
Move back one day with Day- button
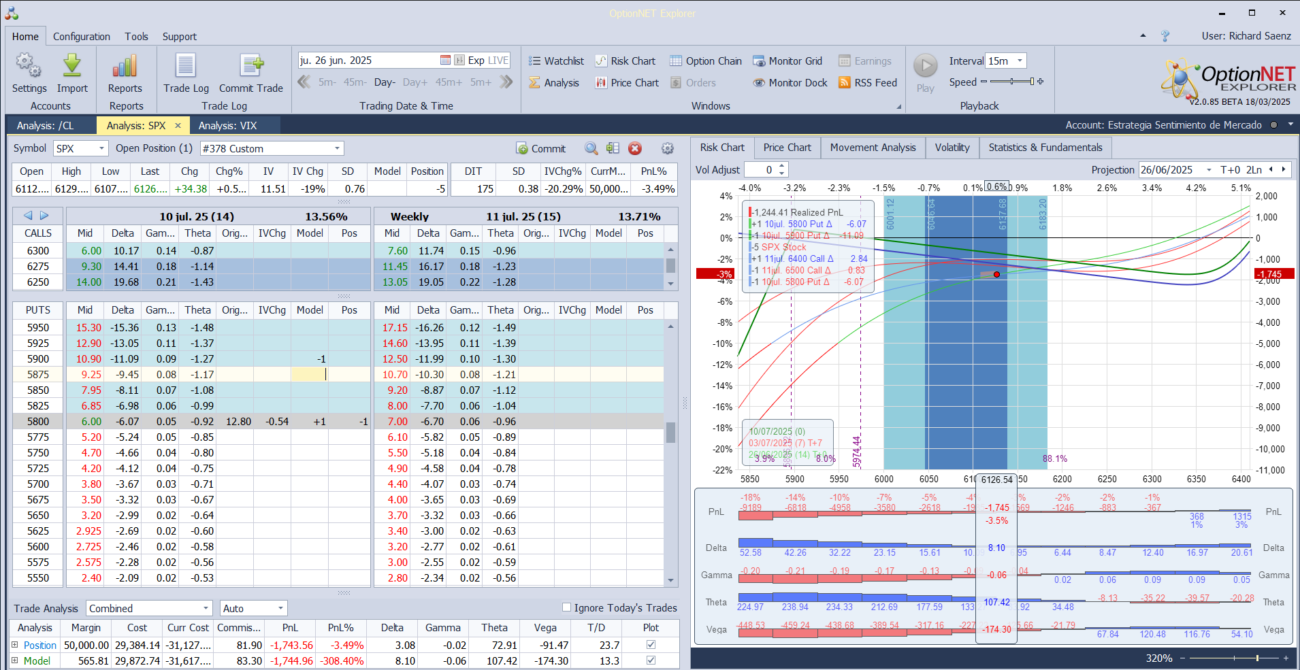click(385, 82)
